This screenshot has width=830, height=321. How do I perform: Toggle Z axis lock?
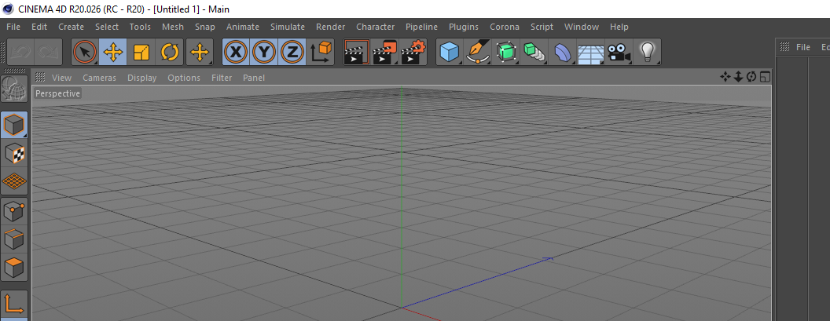(292, 52)
